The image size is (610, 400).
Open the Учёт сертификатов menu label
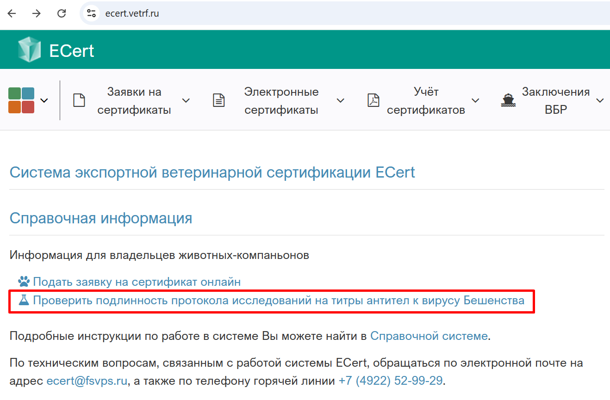(426, 100)
